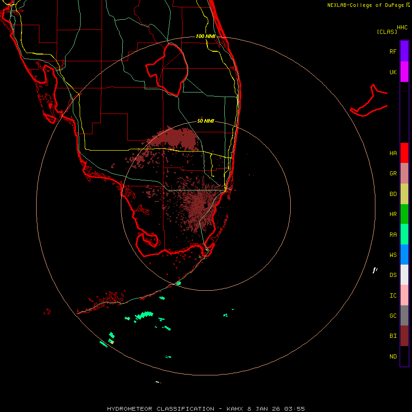The image size is (412, 412).
Task: Select the pale pink IC legend swatch
Action: pos(404,295)
